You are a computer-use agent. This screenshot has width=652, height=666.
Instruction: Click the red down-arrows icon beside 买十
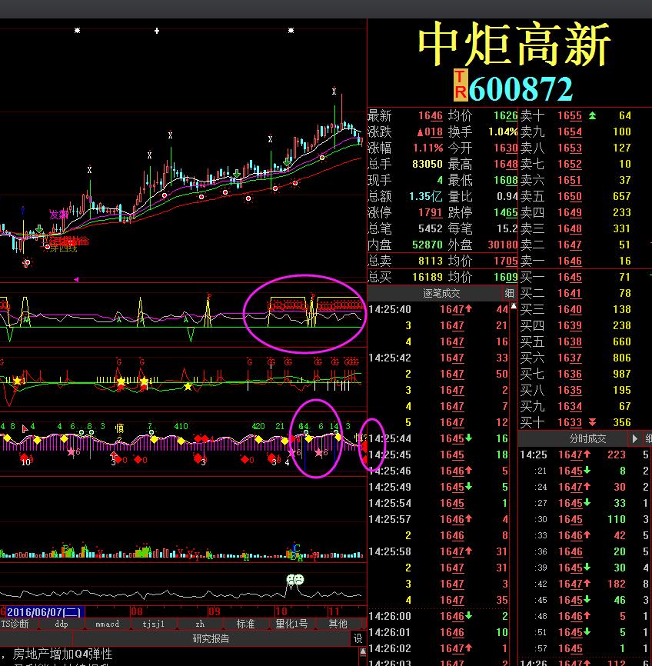point(592,422)
